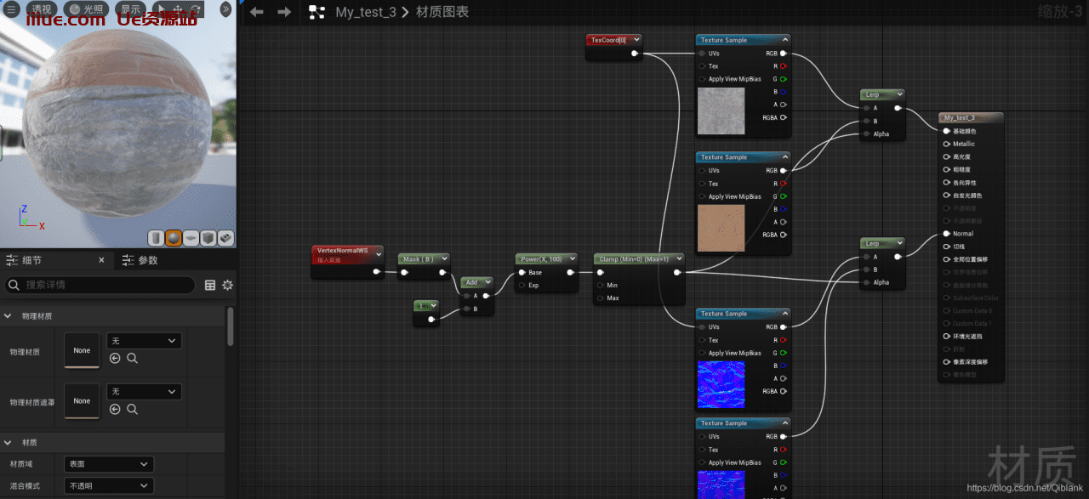Open the 混合模式 dropdown
1089x499 pixels.
click(x=109, y=486)
